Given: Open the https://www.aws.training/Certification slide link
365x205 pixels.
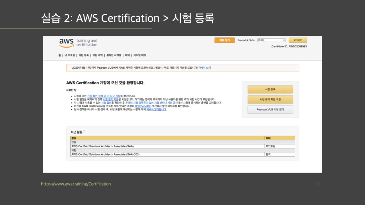Looking at the screenshot, I should point(76,184).
